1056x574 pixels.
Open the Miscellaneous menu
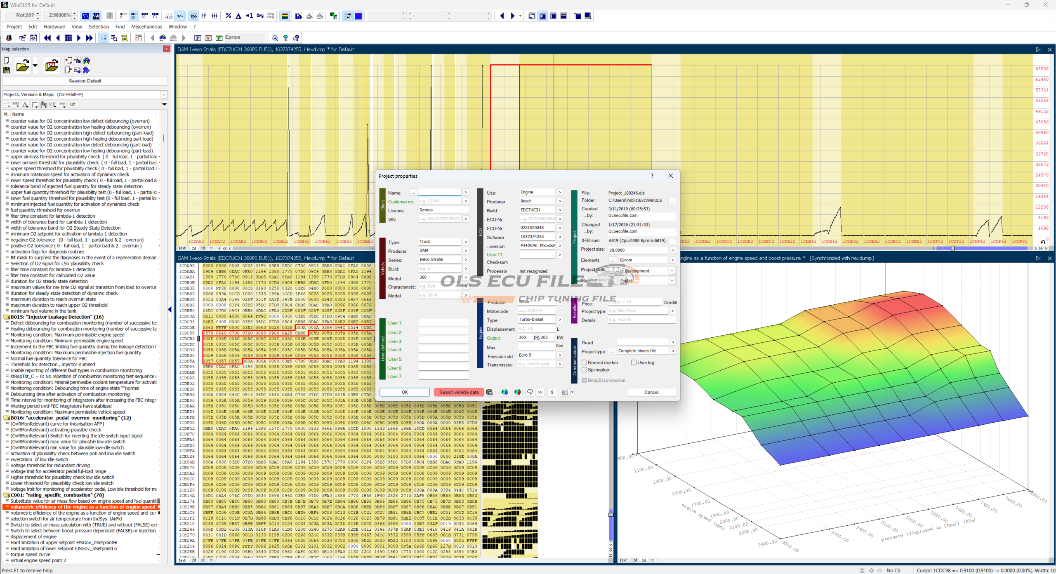point(146,27)
